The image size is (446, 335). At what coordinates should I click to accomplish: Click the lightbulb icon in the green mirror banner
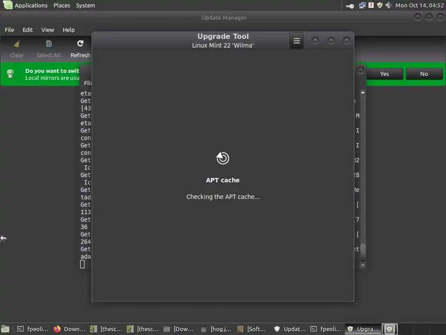10,74
